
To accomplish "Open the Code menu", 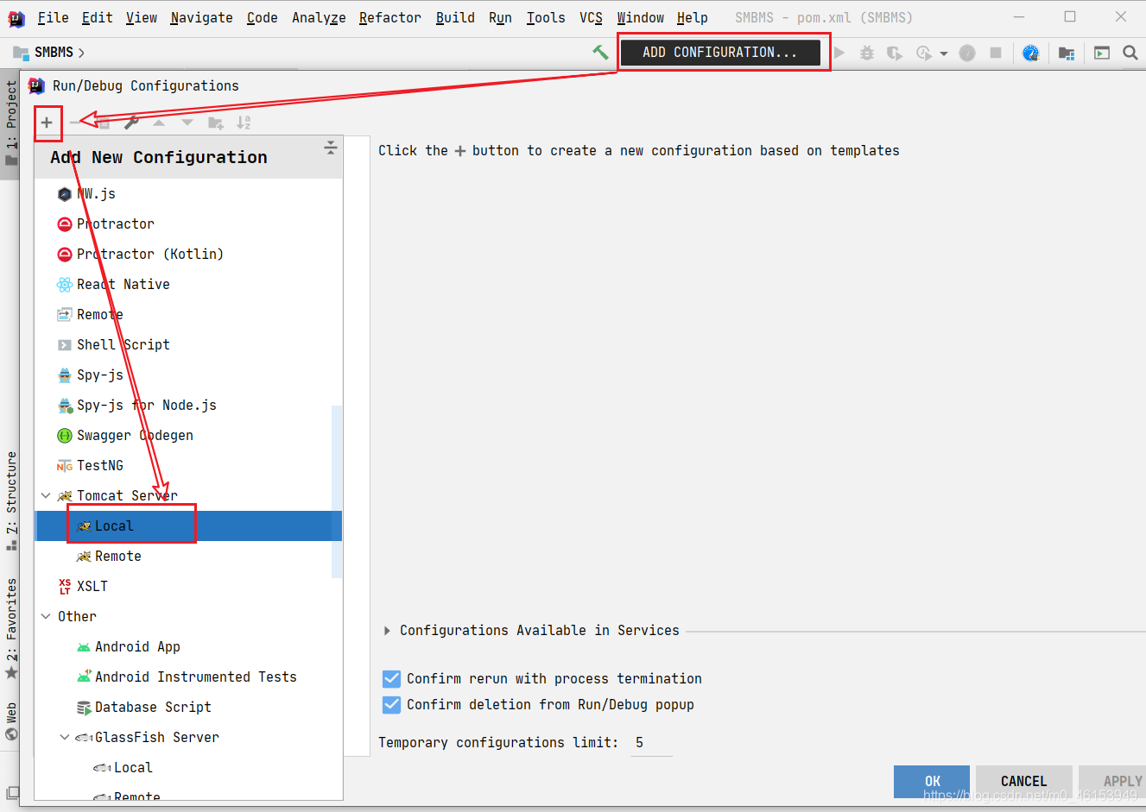I will [x=262, y=17].
